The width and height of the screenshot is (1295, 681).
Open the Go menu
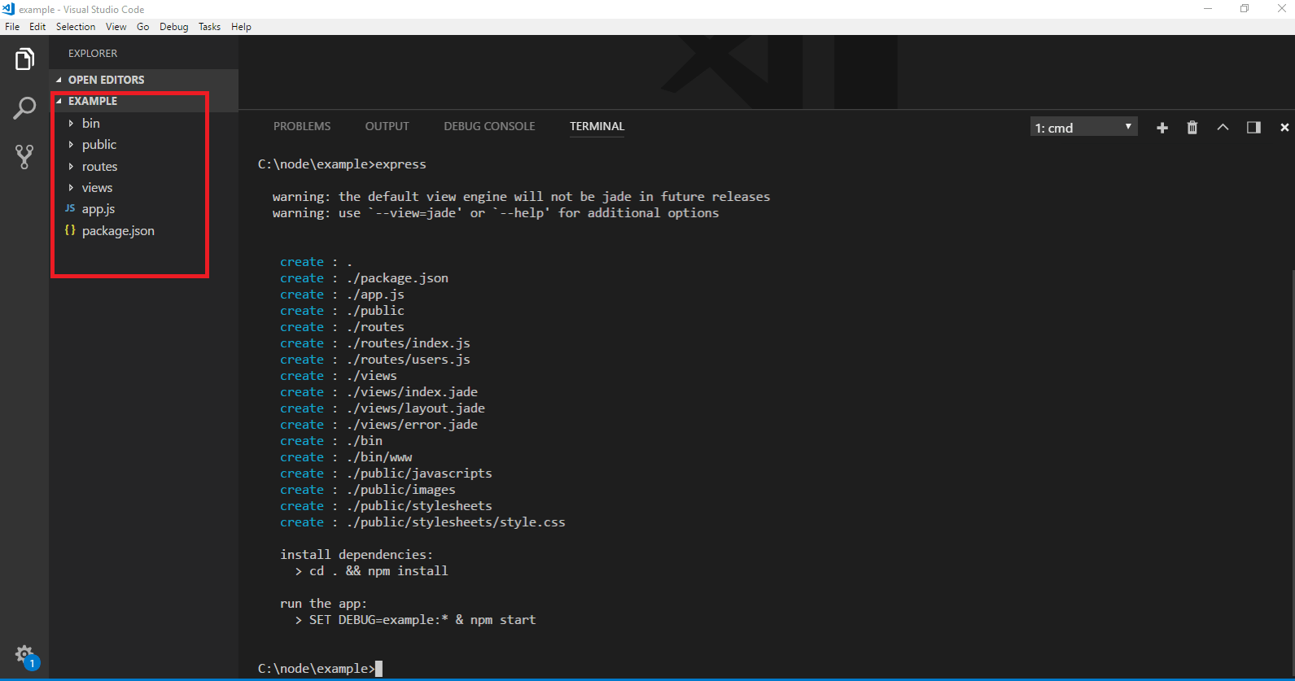(143, 27)
